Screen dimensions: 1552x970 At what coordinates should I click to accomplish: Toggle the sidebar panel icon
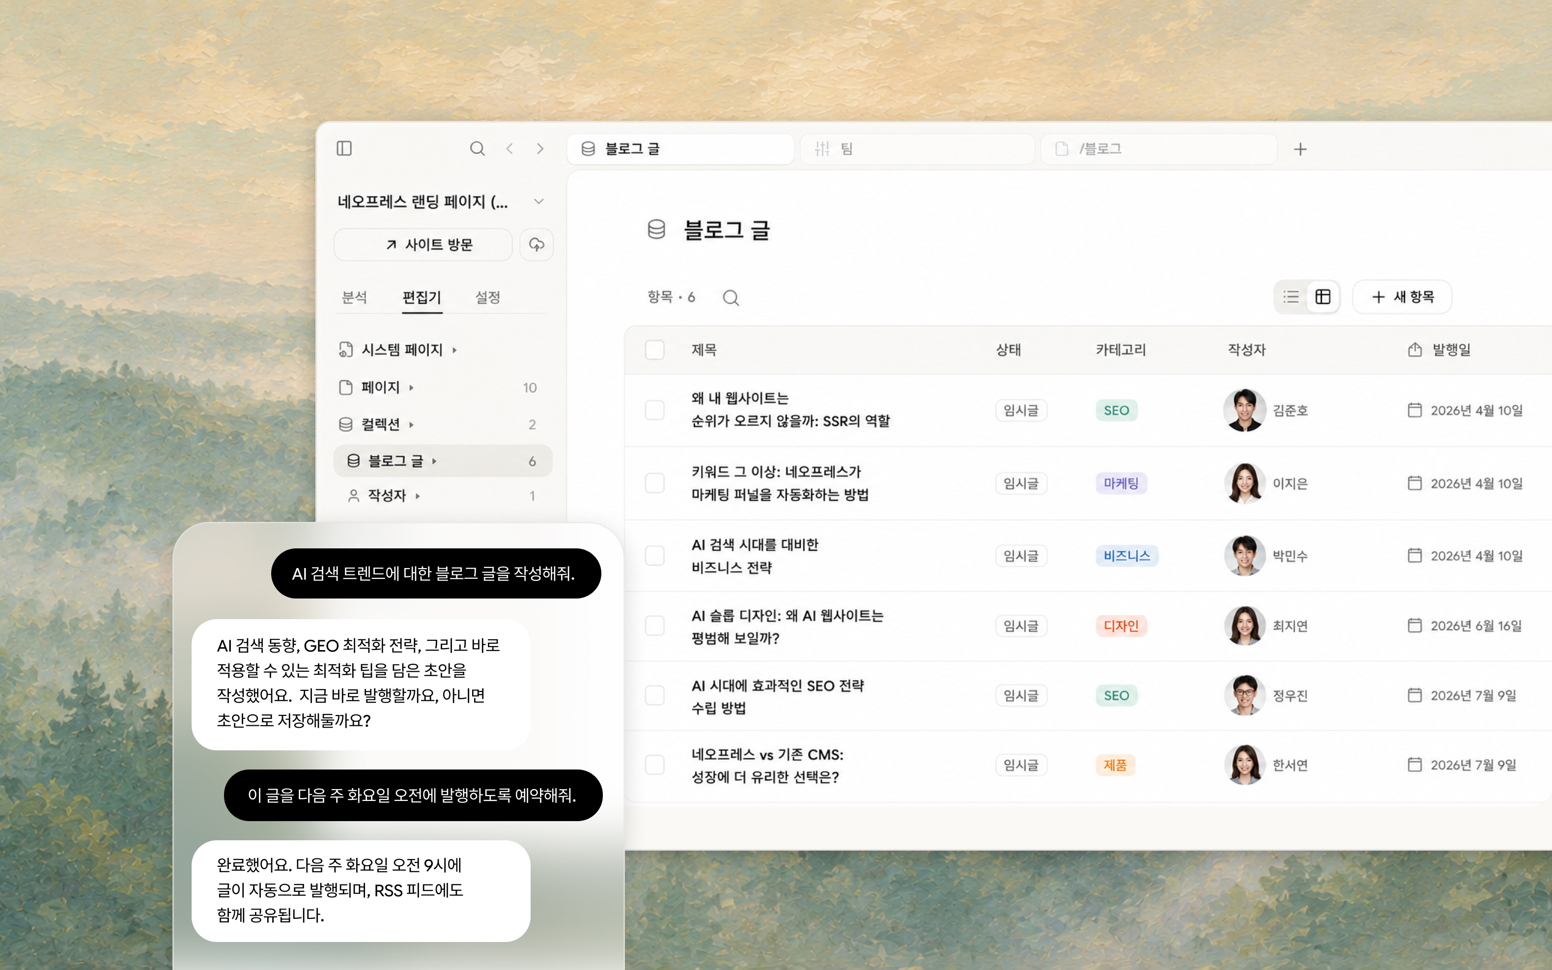(x=344, y=149)
